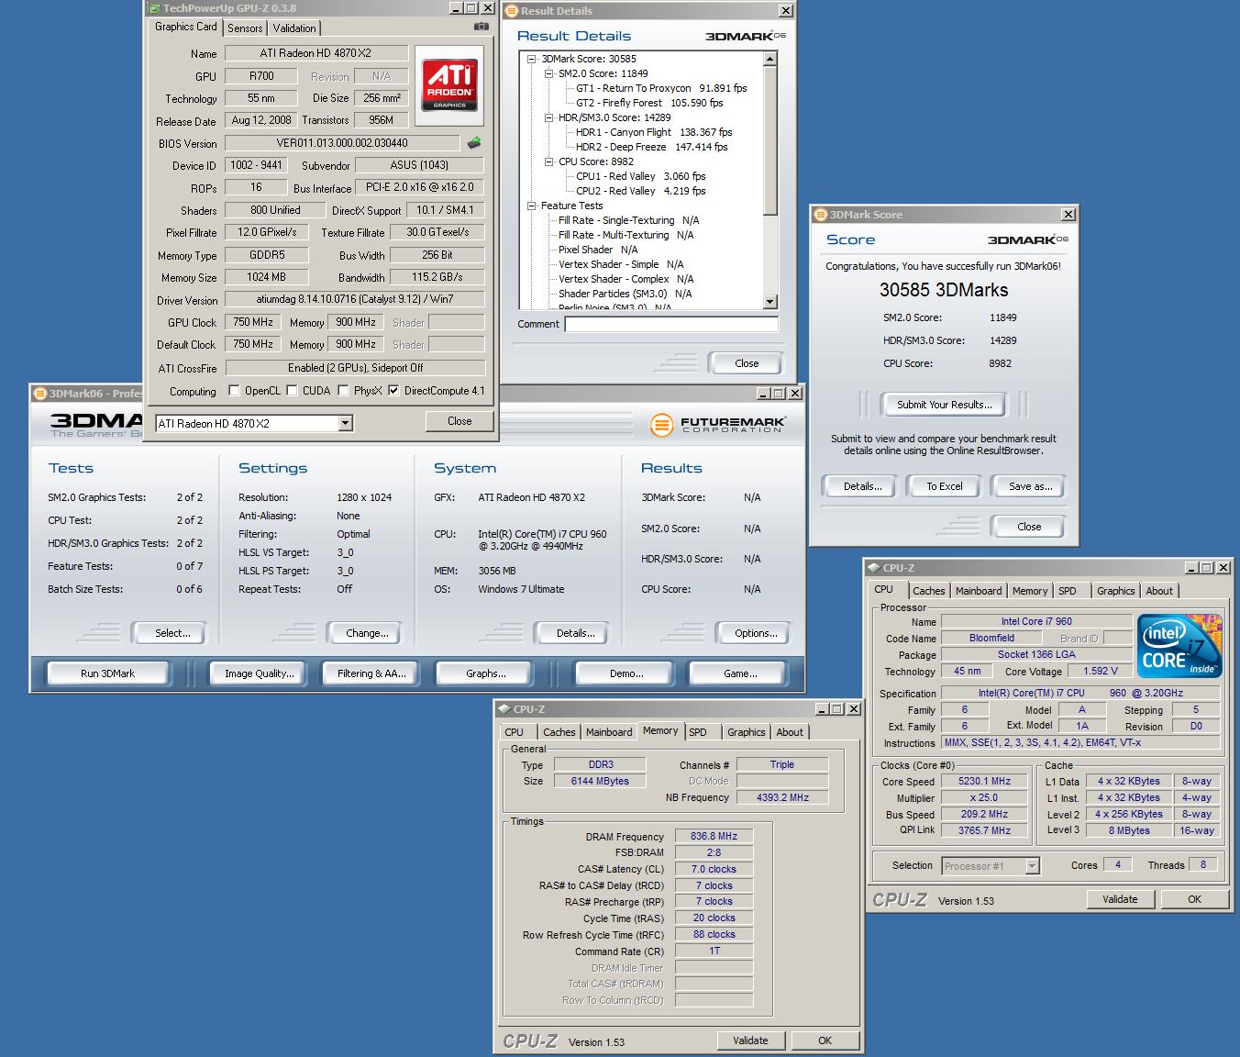Collapse the SM2.0 Score tree node

coord(548,73)
